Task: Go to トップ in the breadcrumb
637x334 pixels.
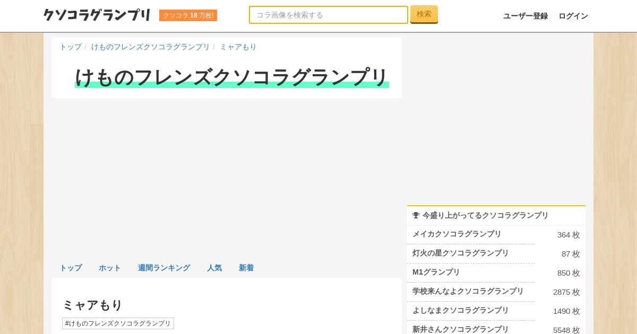Action: point(71,47)
